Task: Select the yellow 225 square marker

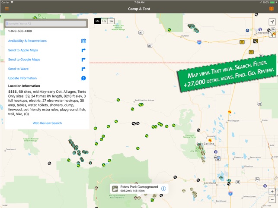Action: (x=242, y=42)
